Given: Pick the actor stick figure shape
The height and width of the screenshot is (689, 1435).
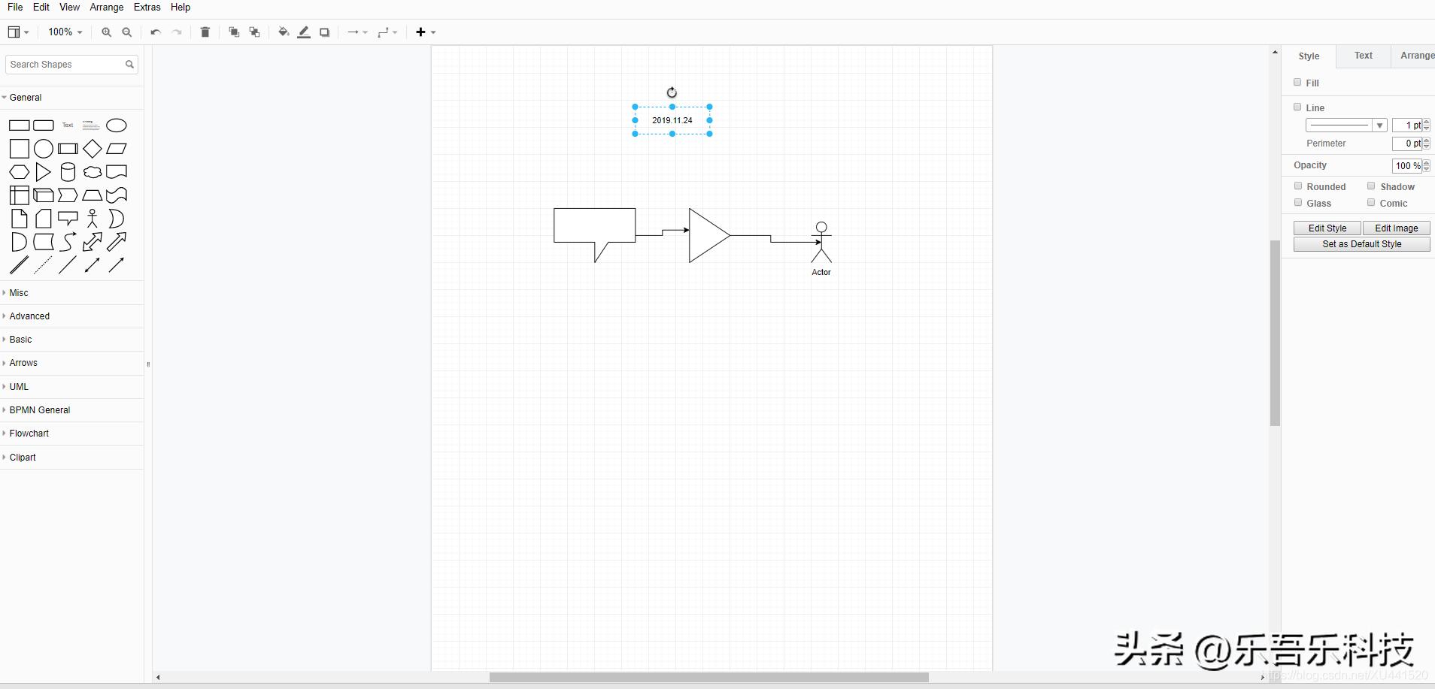Looking at the screenshot, I should coord(93,219).
